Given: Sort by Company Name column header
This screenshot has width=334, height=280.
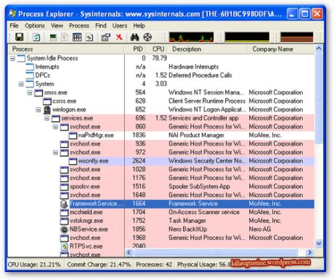Looking at the screenshot, I should coord(281,49).
